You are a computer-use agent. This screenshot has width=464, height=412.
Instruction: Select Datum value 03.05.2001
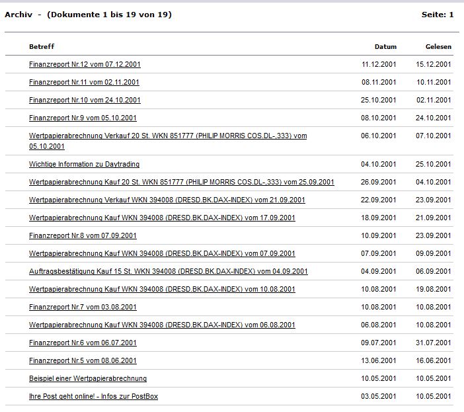(379, 396)
